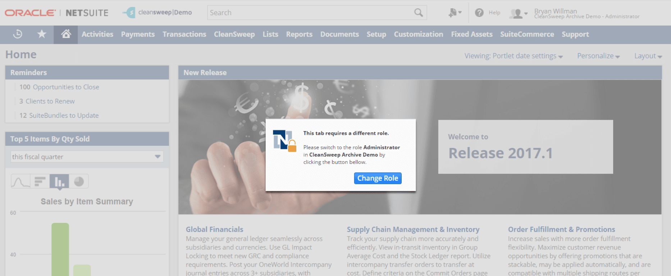Click the Home page title
The height and width of the screenshot is (276, 671).
pos(21,55)
